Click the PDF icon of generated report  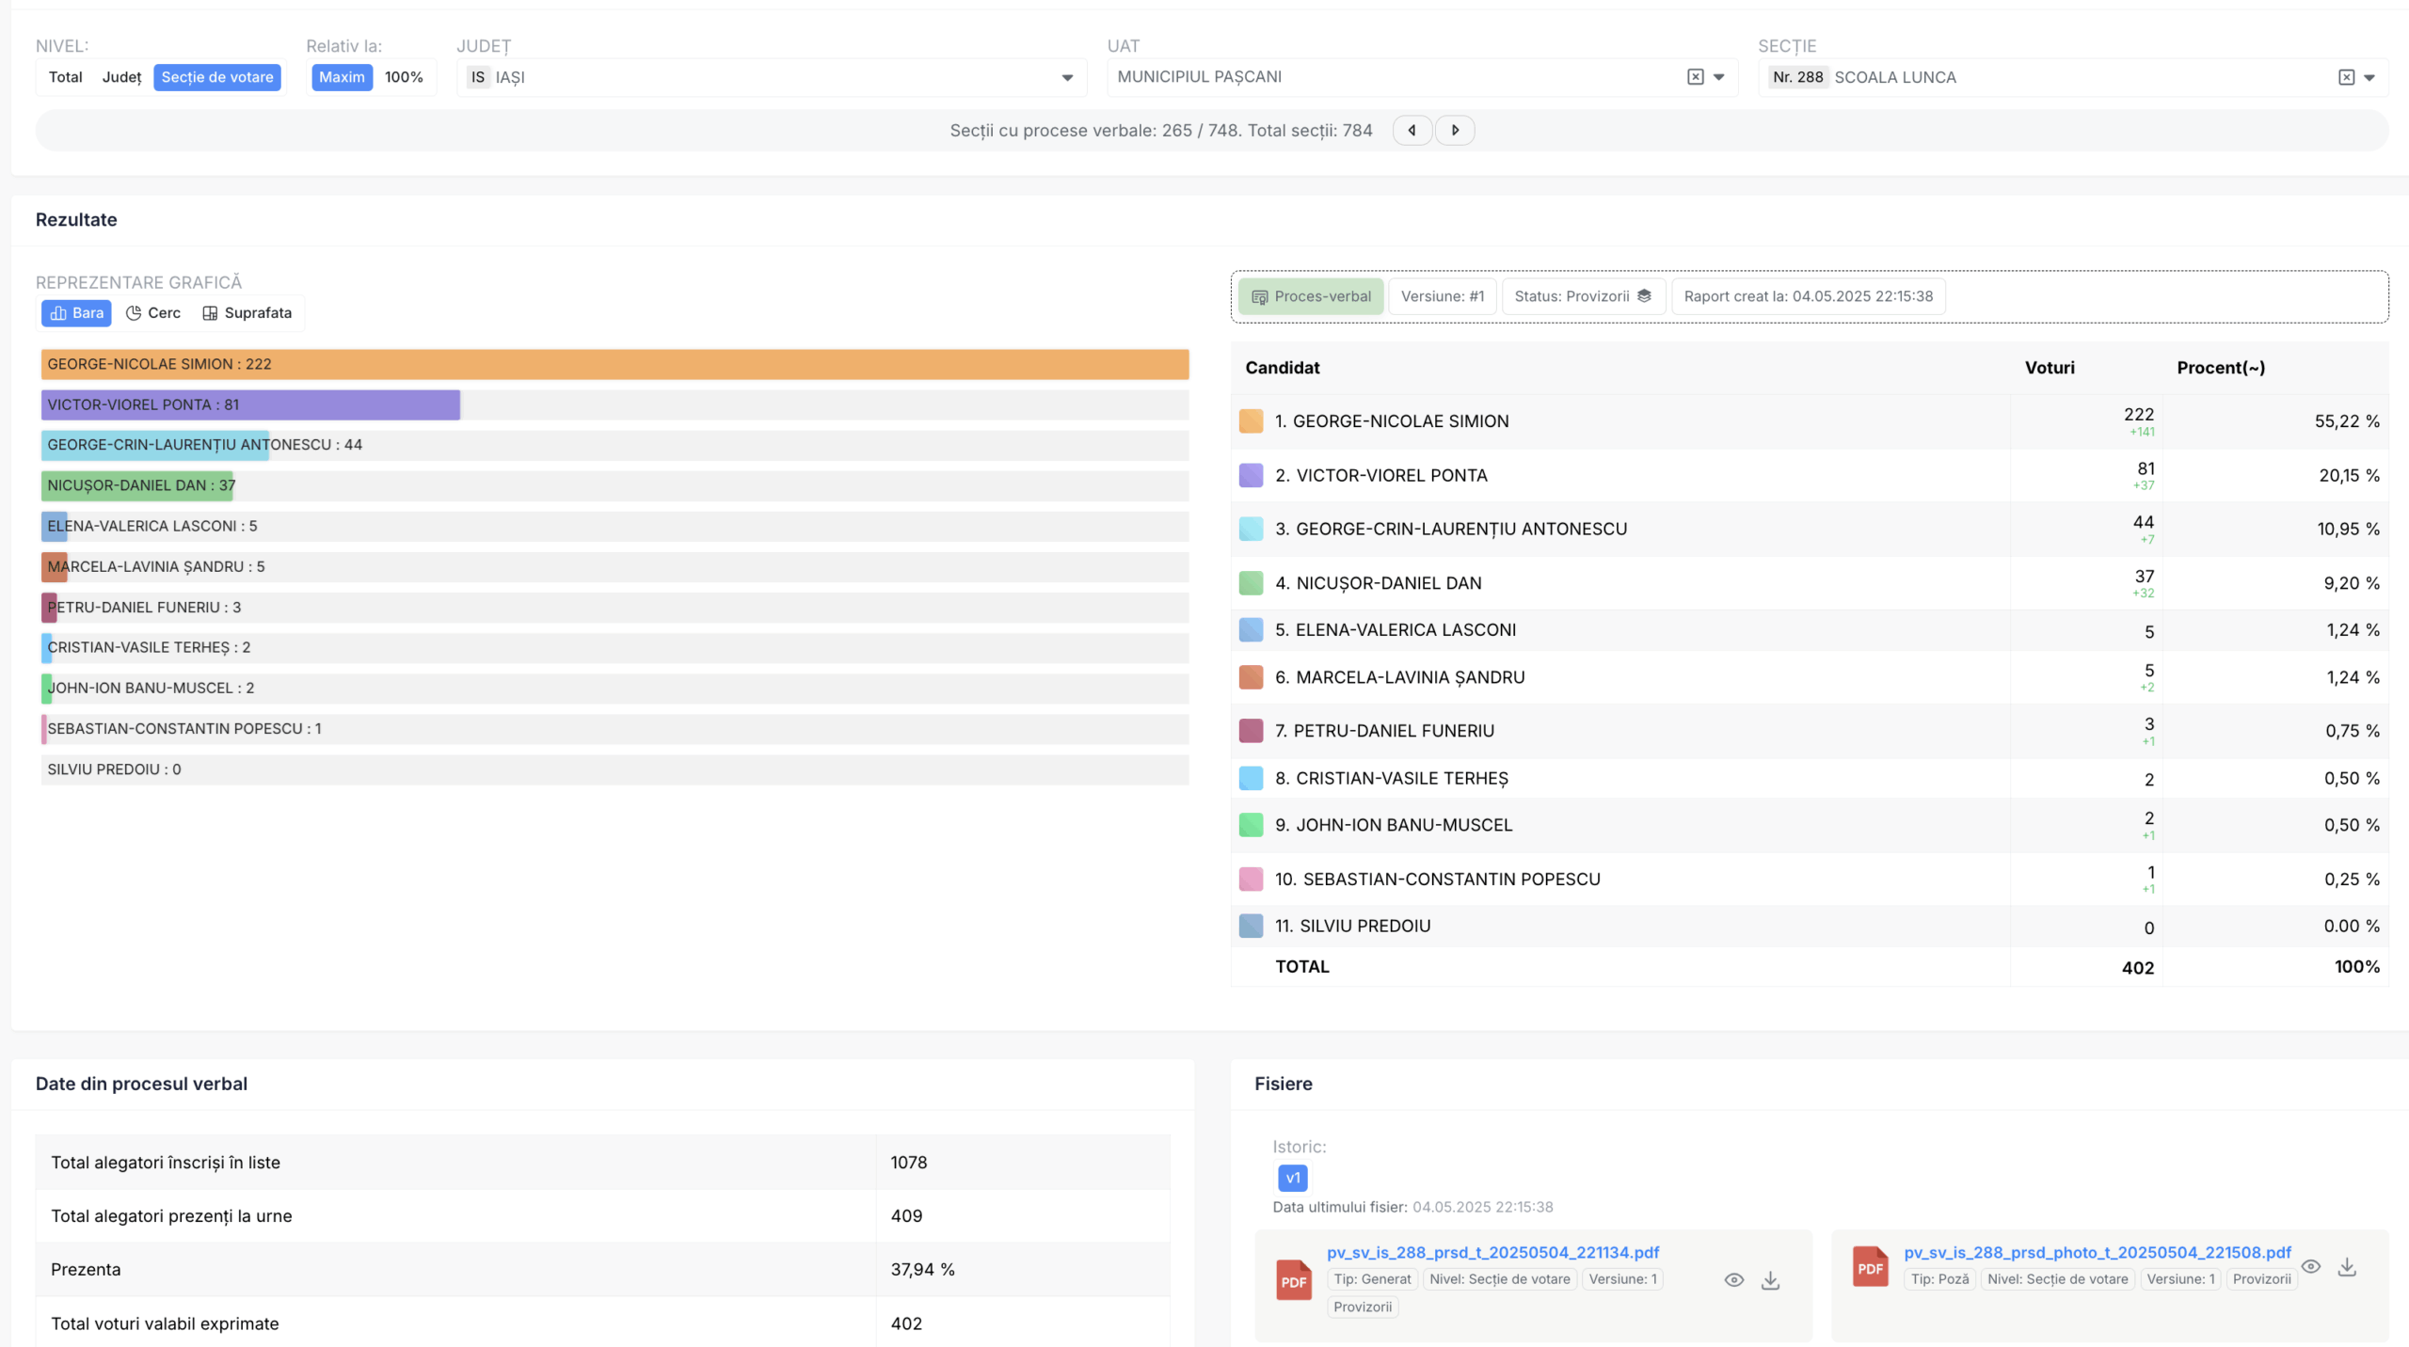coord(1294,1280)
